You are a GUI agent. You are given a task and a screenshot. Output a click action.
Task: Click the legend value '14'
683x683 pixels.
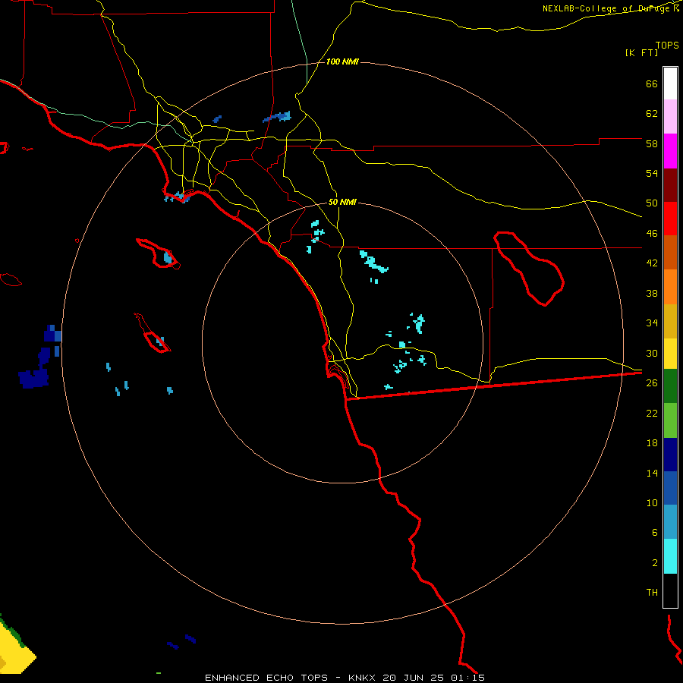[x=652, y=473]
